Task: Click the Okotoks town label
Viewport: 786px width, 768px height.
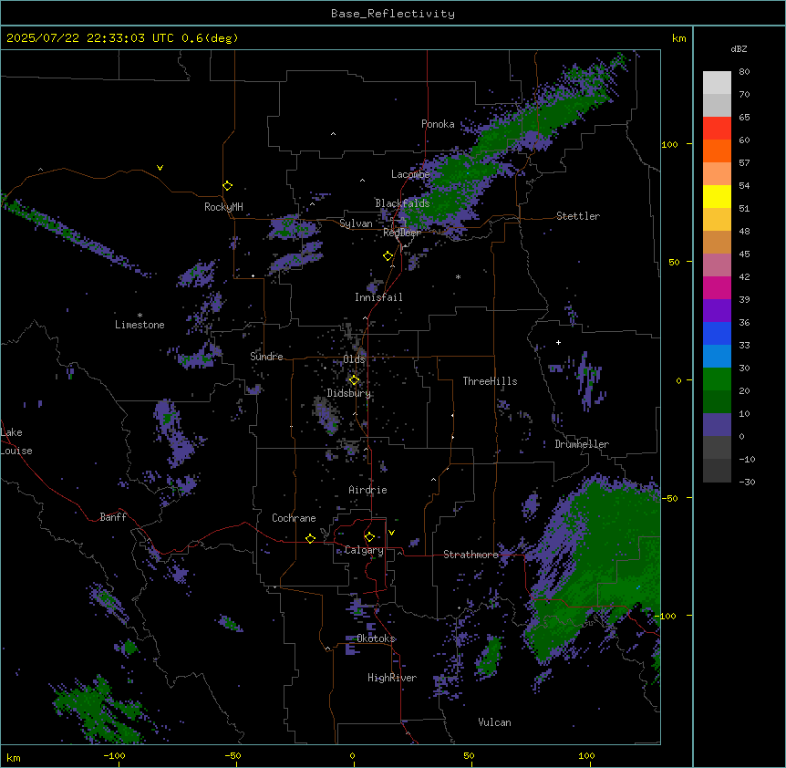Action: (376, 638)
